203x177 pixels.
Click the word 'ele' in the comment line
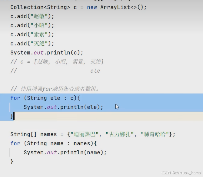pyautogui.click(x=95, y=71)
